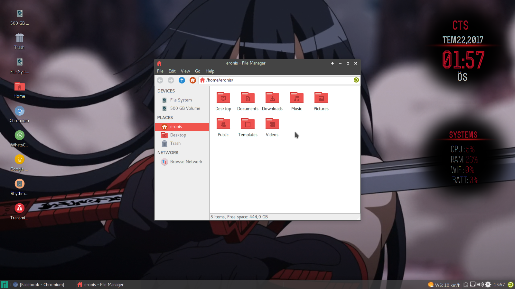The width and height of the screenshot is (515, 289).
Task: Open the Documents folder
Action: (248, 101)
